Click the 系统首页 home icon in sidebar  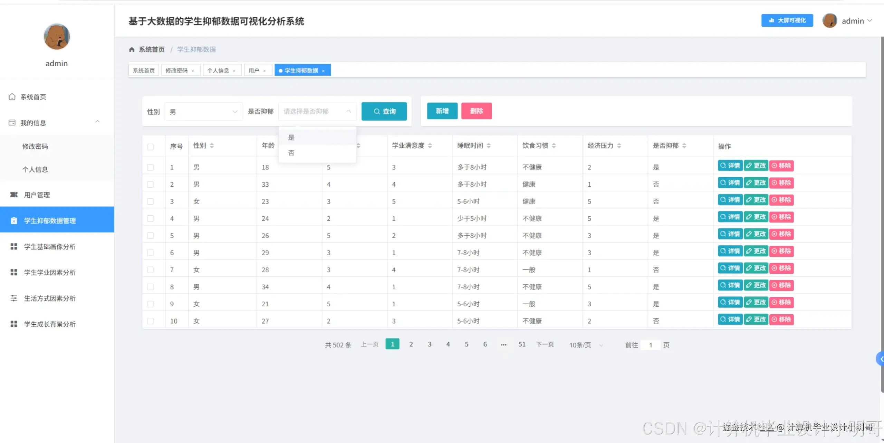click(x=12, y=97)
